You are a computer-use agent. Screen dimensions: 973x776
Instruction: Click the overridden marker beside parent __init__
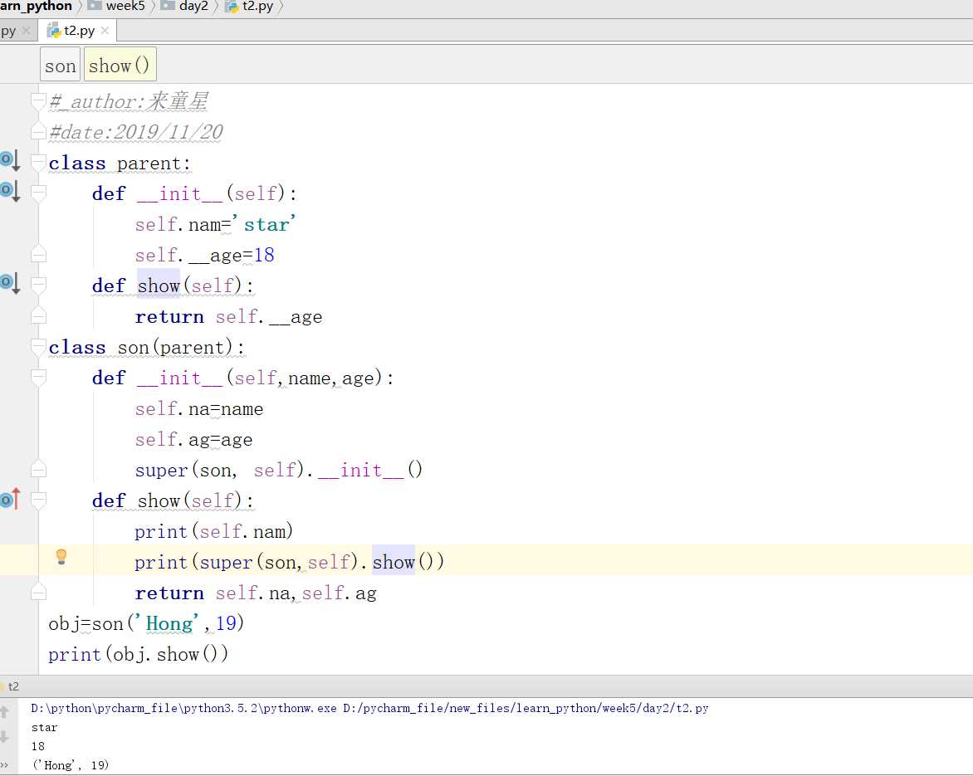10,190
